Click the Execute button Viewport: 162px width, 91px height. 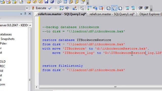pos(39,8)
